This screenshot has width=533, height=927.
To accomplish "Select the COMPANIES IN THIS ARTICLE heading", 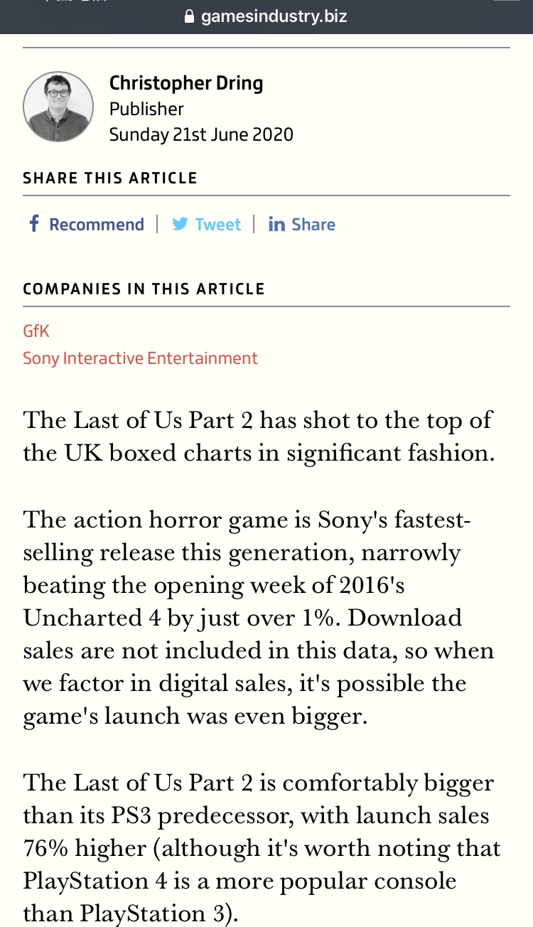I will (144, 289).
